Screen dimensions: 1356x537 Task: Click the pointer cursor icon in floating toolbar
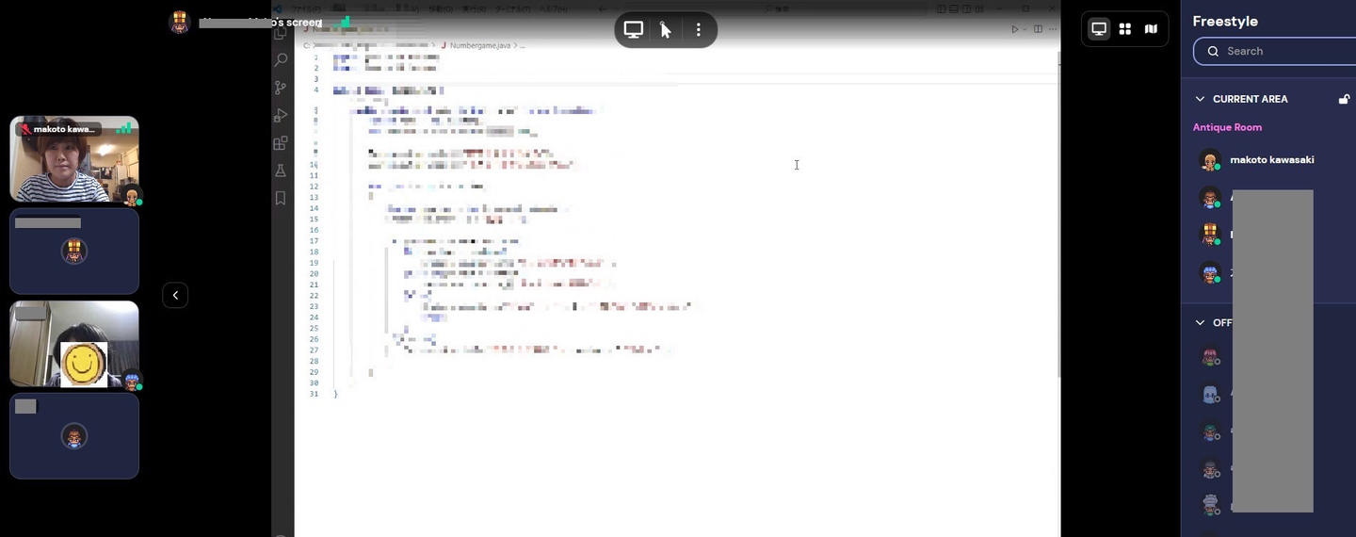(x=666, y=30)
